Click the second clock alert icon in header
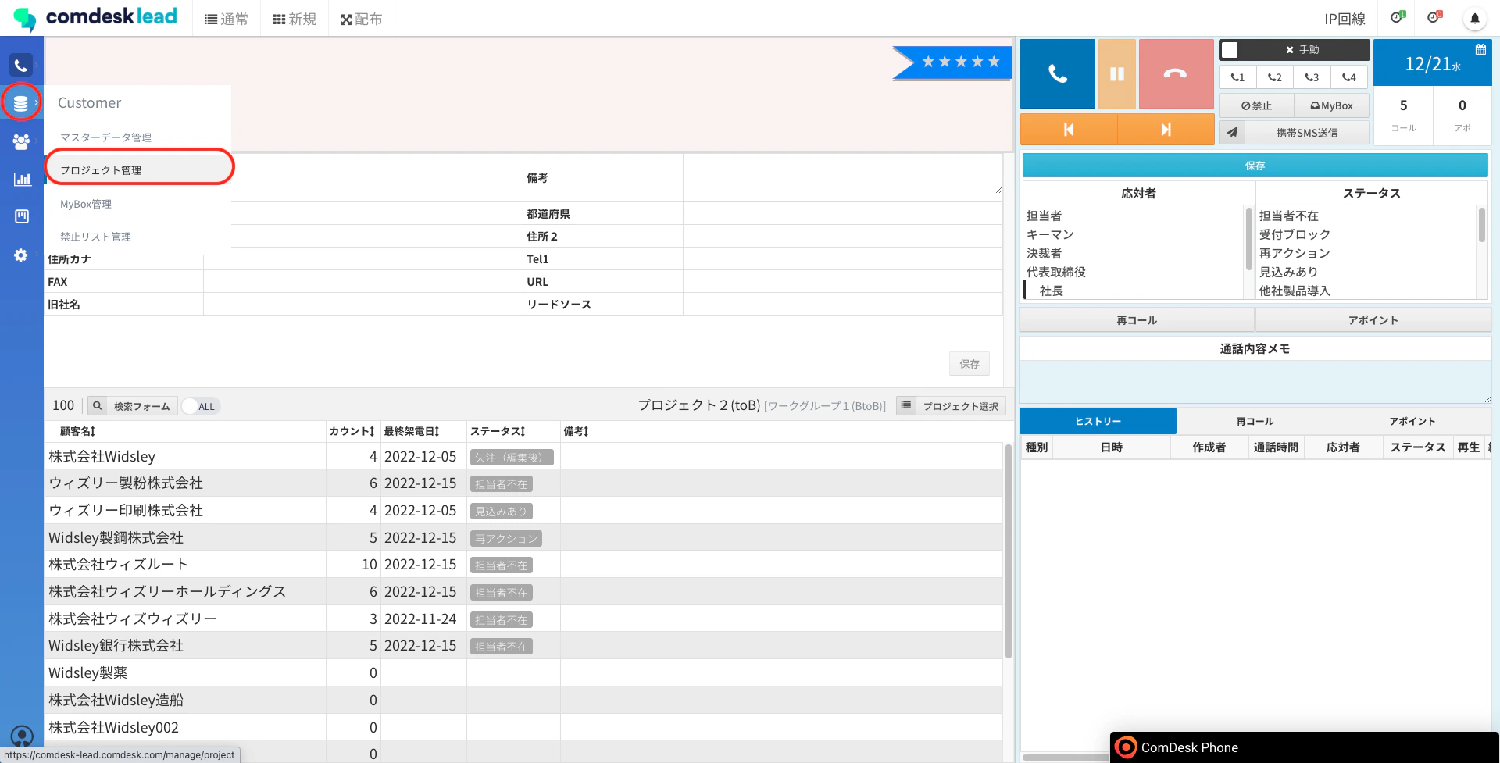This screenshot has height=763, width=1500. tap(1434, 17)
